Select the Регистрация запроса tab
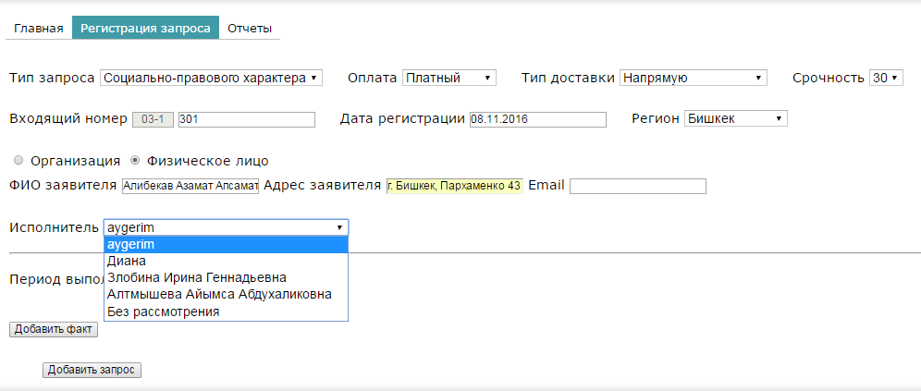Image resolution: width=921 pixels, height=391 pixels. click(x=146, y=28)
